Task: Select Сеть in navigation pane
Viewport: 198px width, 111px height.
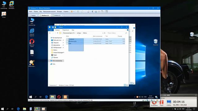Action: point(53,64)
